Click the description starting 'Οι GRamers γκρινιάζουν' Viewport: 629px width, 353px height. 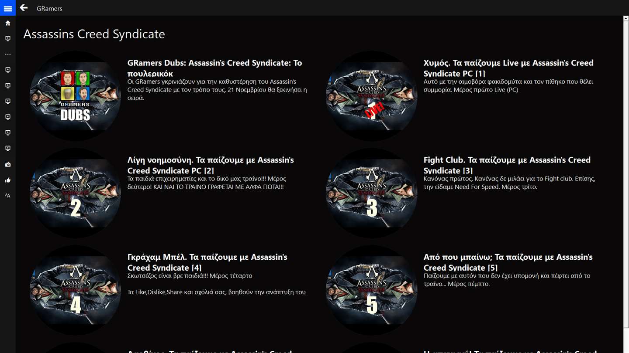point(217,90)
